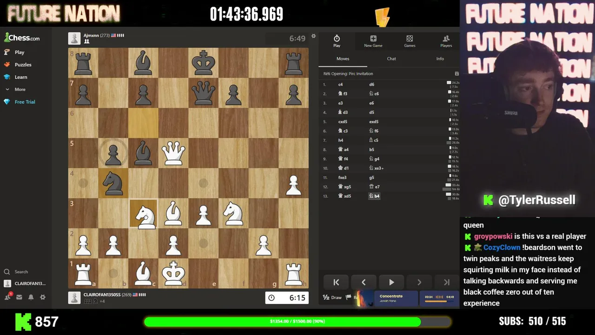Click the opening name Réti Opening: Pirc Invitation

point(348,74)
